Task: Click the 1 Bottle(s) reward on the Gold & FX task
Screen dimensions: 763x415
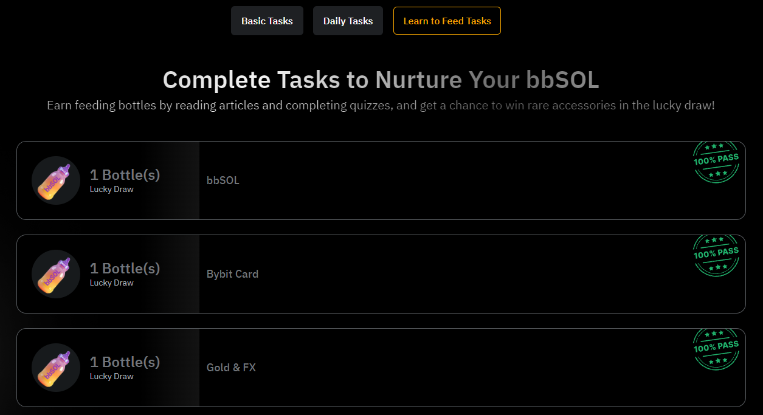Action: [125, 362]
